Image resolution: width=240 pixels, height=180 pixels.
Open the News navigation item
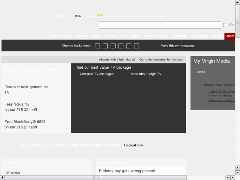pos(54,36)
